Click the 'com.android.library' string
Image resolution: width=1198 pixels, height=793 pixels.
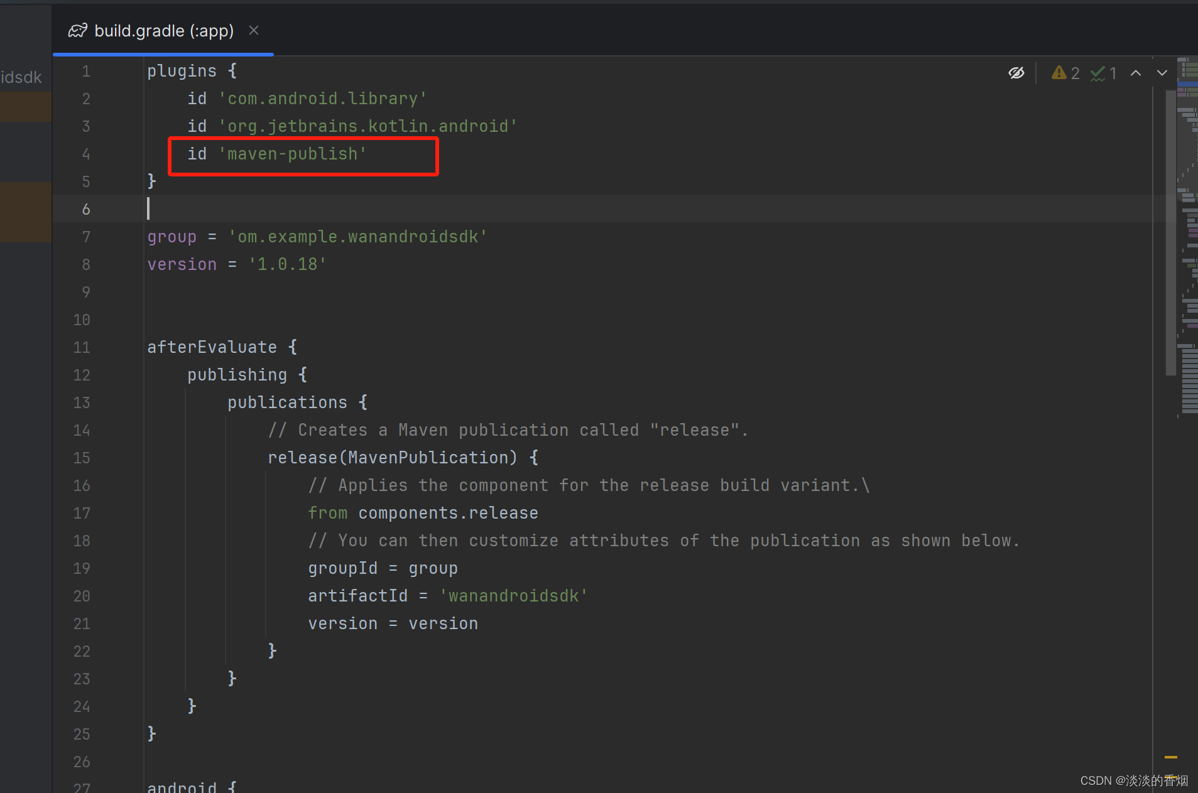tap(323, 99)
